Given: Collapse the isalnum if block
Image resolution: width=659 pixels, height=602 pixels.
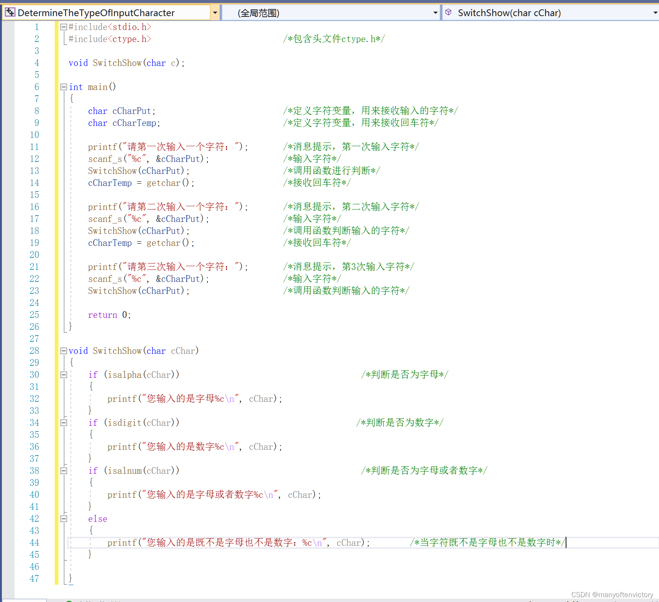Looking at the screenshot, I should pos(64,471).
